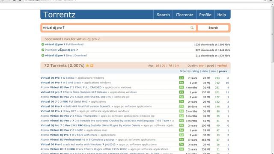Open the iTorrentz menu item

tap(185, 15)
